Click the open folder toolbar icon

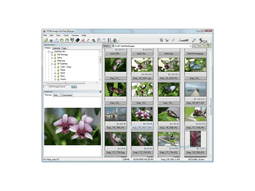click(46, 40)
